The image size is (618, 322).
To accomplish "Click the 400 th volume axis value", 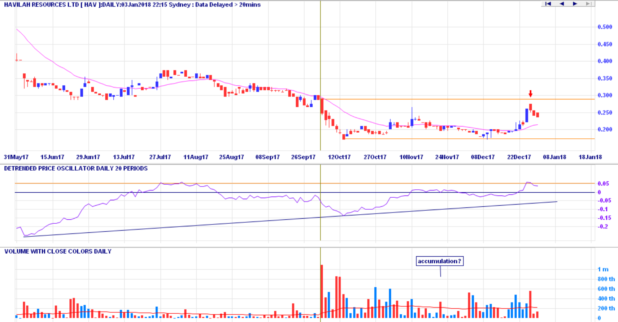I will [606, 299].
